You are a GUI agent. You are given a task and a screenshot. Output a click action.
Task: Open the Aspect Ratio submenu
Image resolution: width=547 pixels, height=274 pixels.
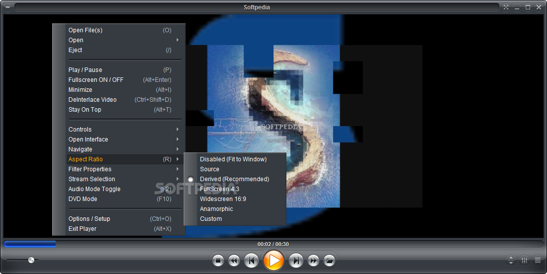coord(125,159)
